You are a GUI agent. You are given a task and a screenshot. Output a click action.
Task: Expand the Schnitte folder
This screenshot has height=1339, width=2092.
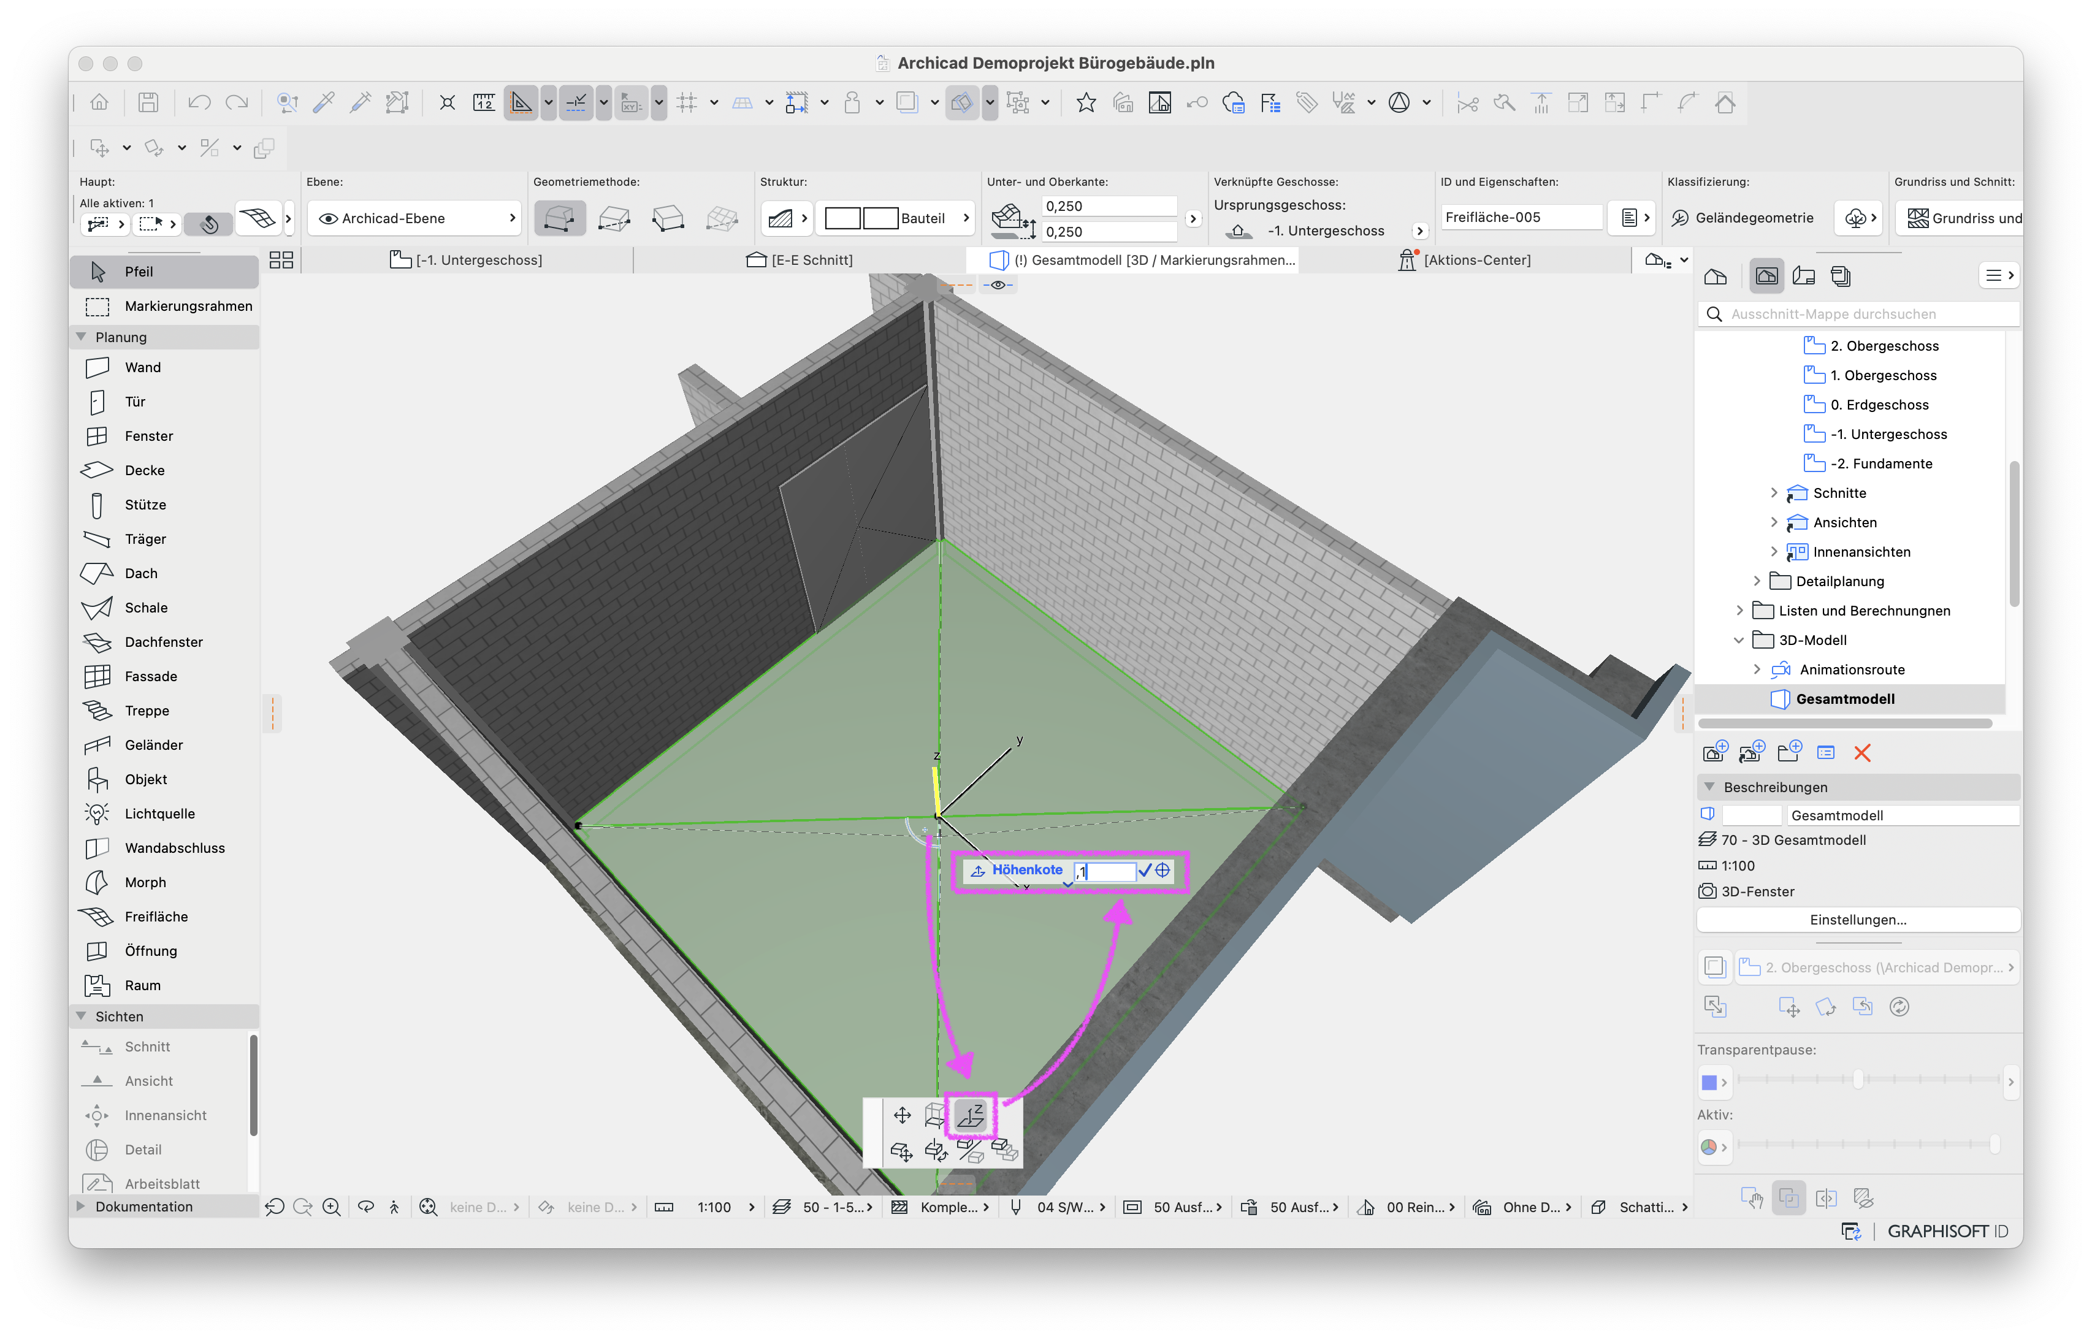pyautogui.click(x=1774, y=493)
